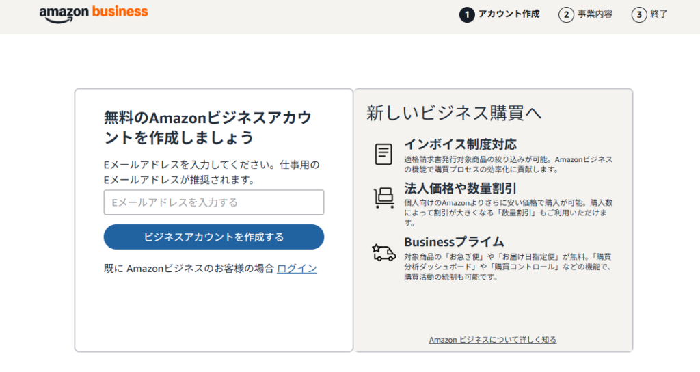Click ビジネスアカウントを作成する button
Image resolution: width=700 pixels, height=372 pixels.
[x=214, y=237]
